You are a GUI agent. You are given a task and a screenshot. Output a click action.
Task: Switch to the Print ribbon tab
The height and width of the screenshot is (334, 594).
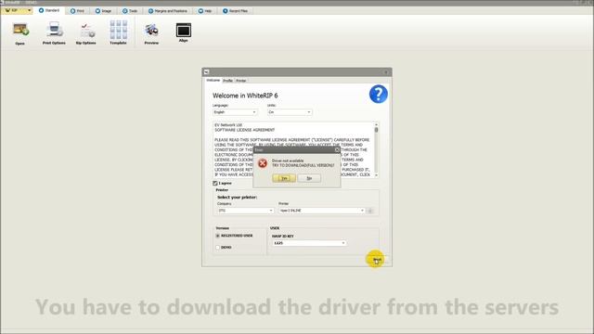[x=78, y=11]
